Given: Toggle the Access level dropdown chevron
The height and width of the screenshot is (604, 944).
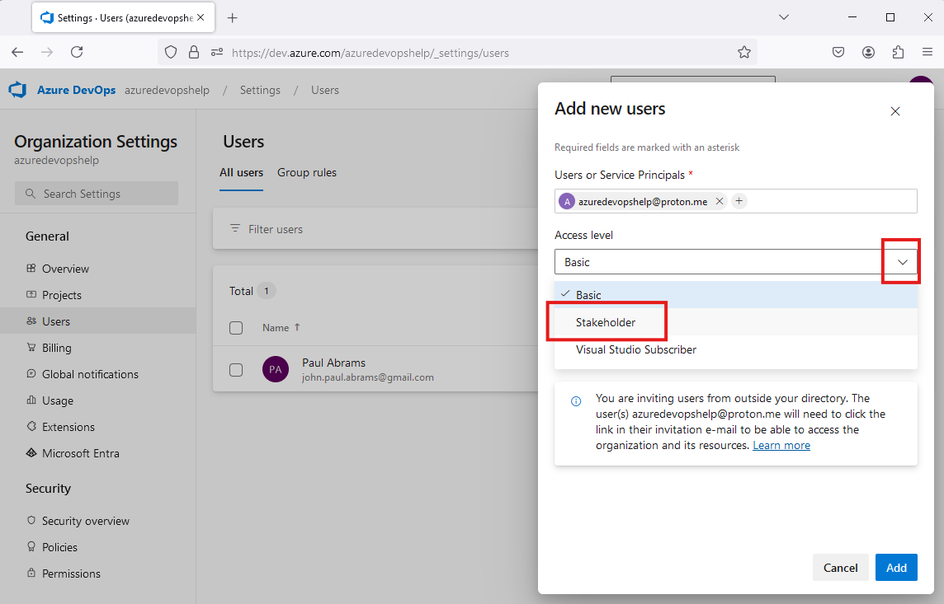Looking at the screenshot, I should (903, 262).
